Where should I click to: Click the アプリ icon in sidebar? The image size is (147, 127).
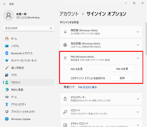coord(7,75)
